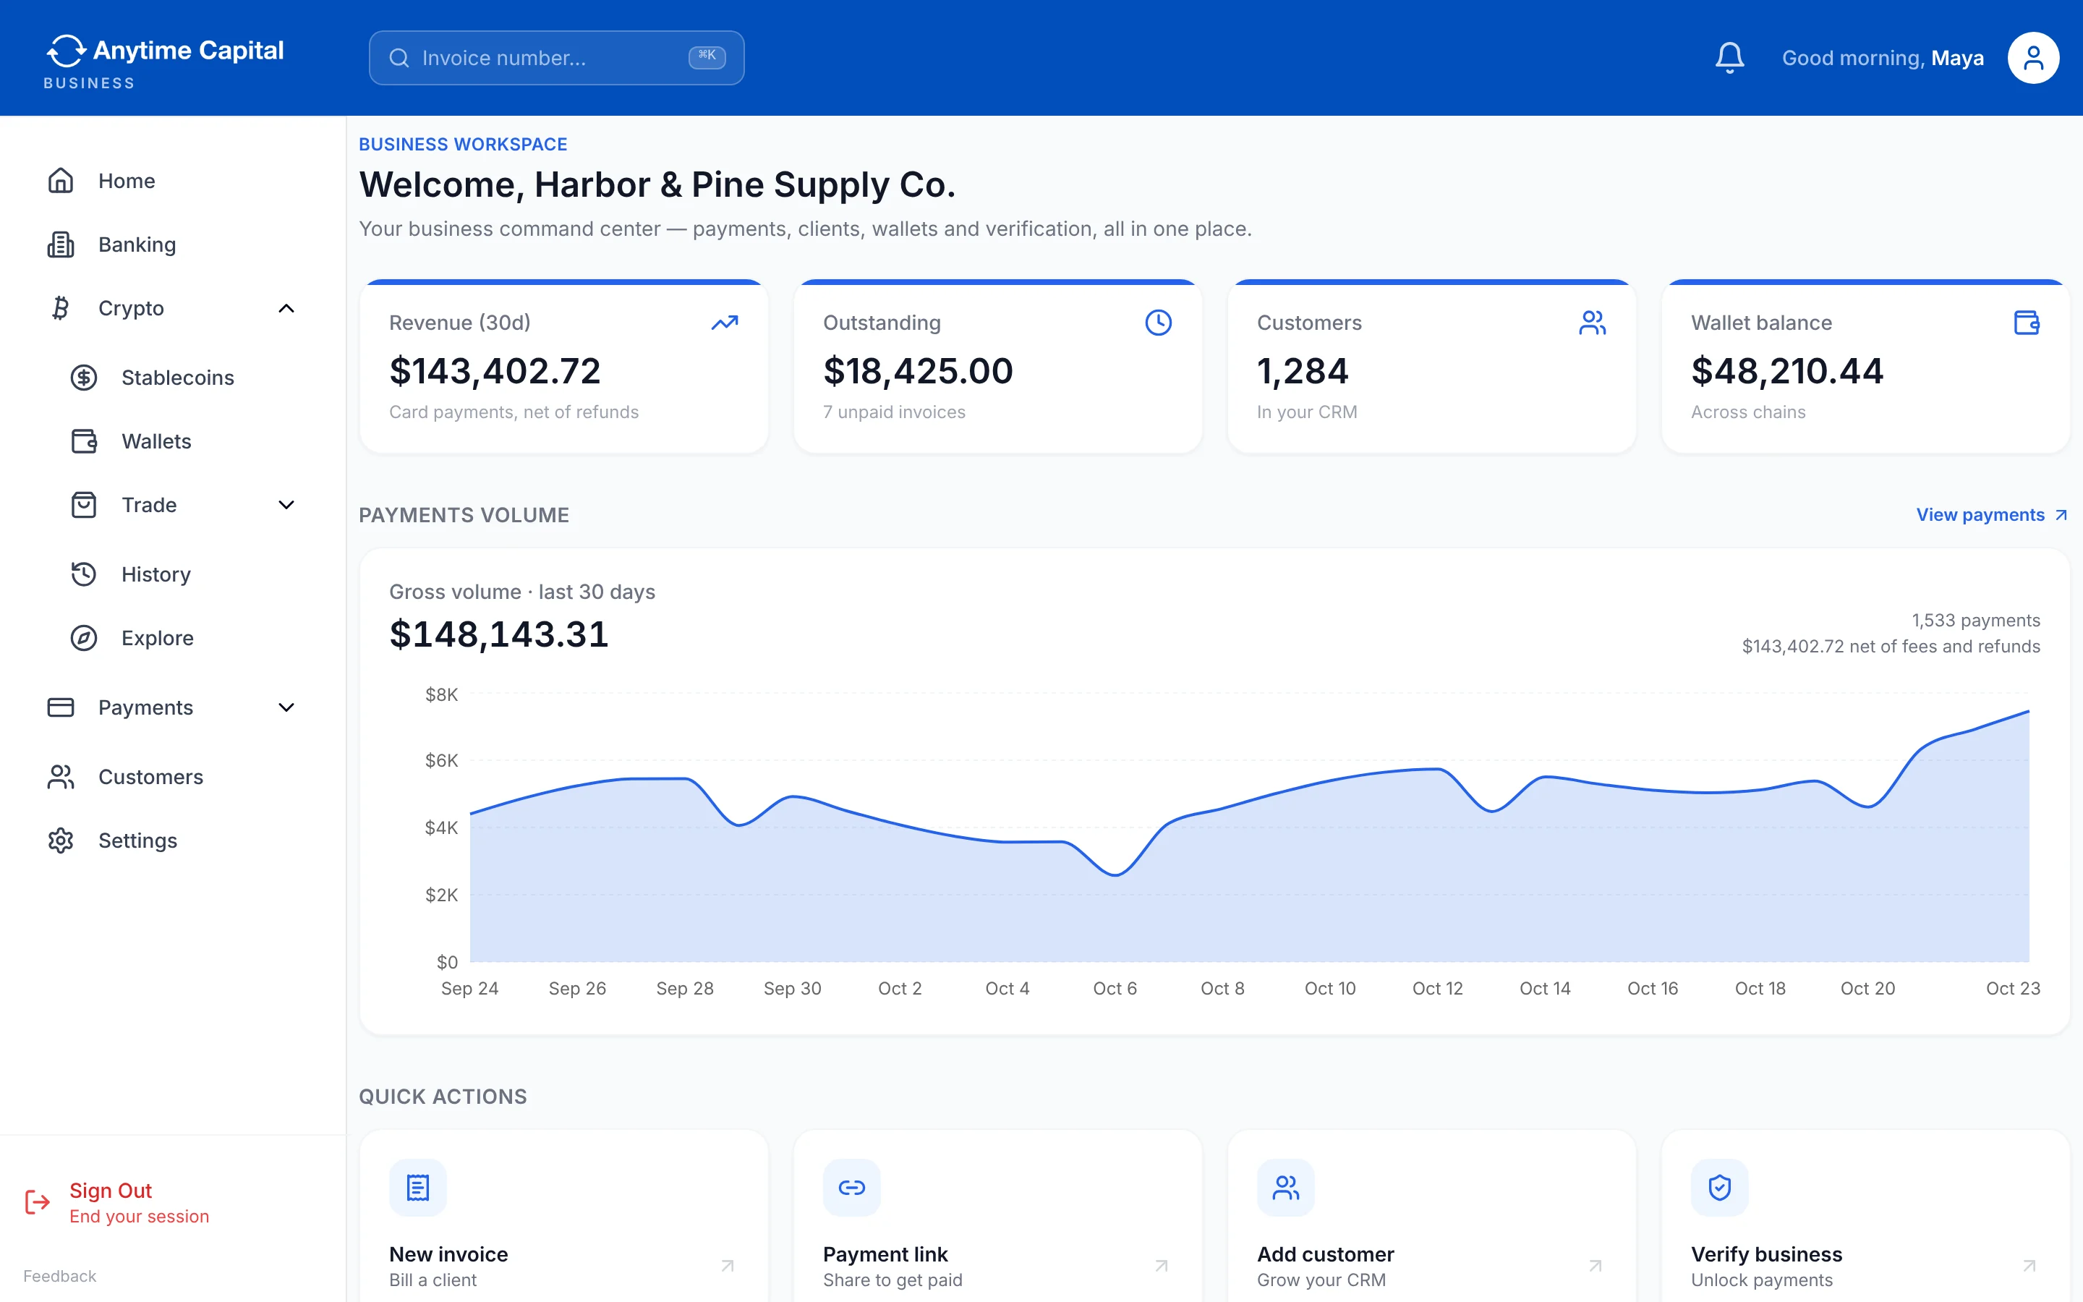Click the Payments card icon
2083x1302 pixels.
(x=60, y=707)
